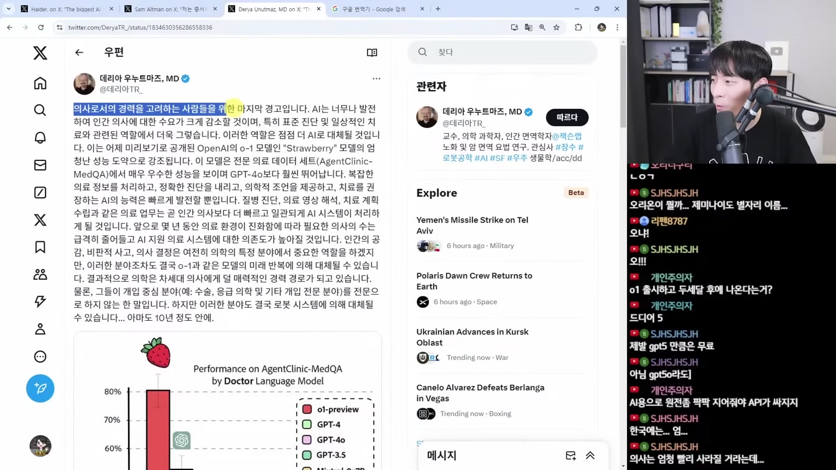
Task: Open a new browser tab
Action: coord(438,9)
